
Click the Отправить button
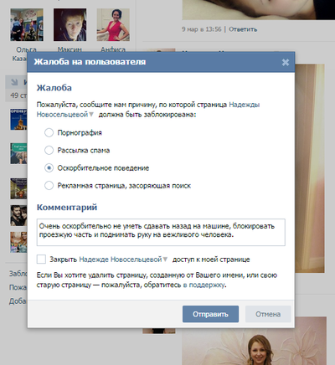click(210, 314)
